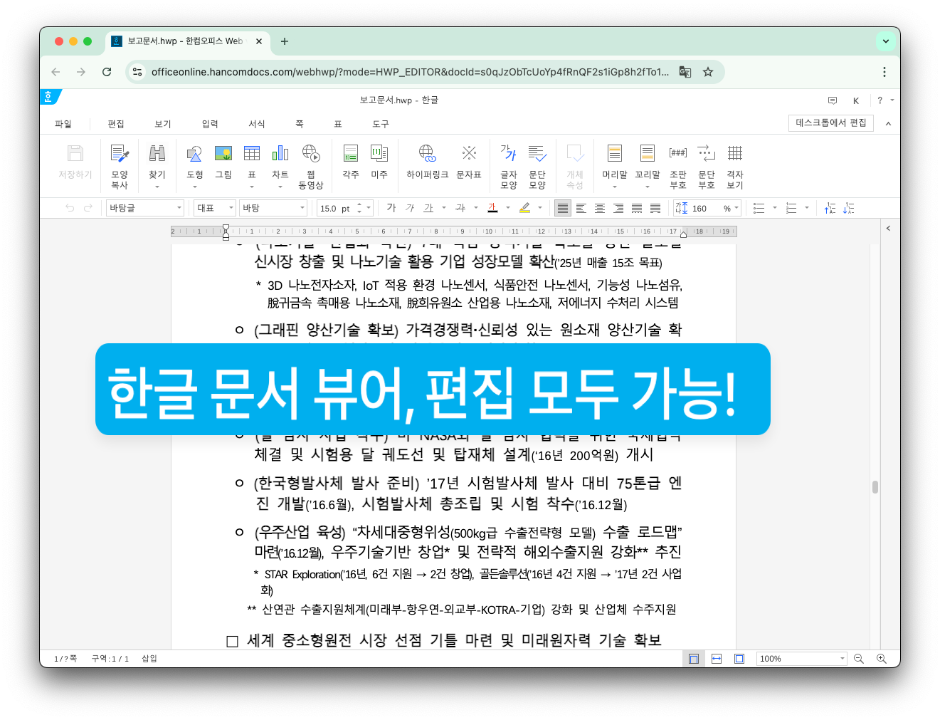Screen dimensions: 940x720
Task: Insert a table with 표 toolbar icon
Action: pos(252,166)
